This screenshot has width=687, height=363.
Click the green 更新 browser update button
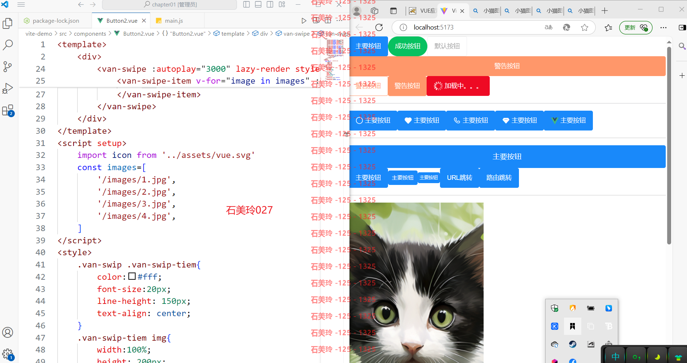[x=635, y=27]
